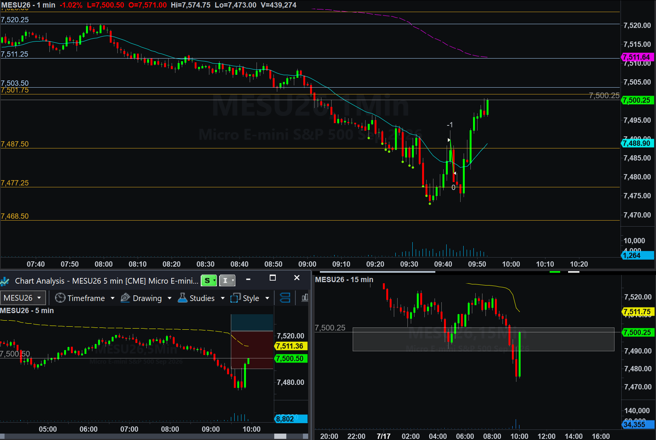The image size is (656, 440).
Task: Click the green 7,500.25 tag in 15 min chart
Action: tap(638, 332)
